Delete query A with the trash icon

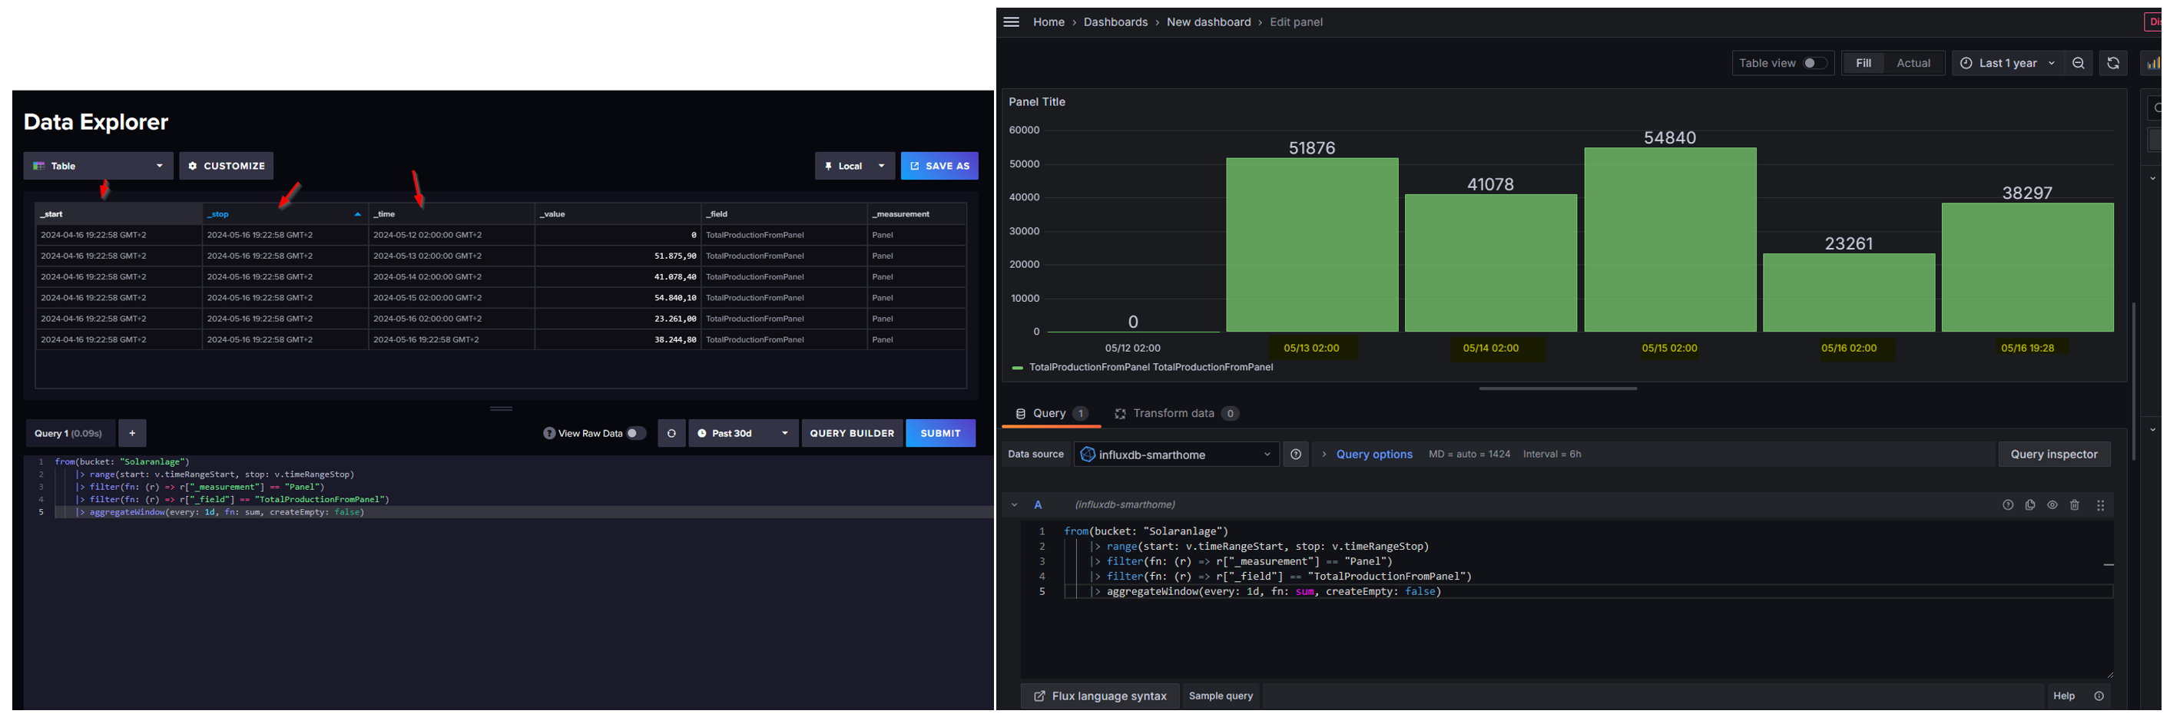(x=2075, y=505)
